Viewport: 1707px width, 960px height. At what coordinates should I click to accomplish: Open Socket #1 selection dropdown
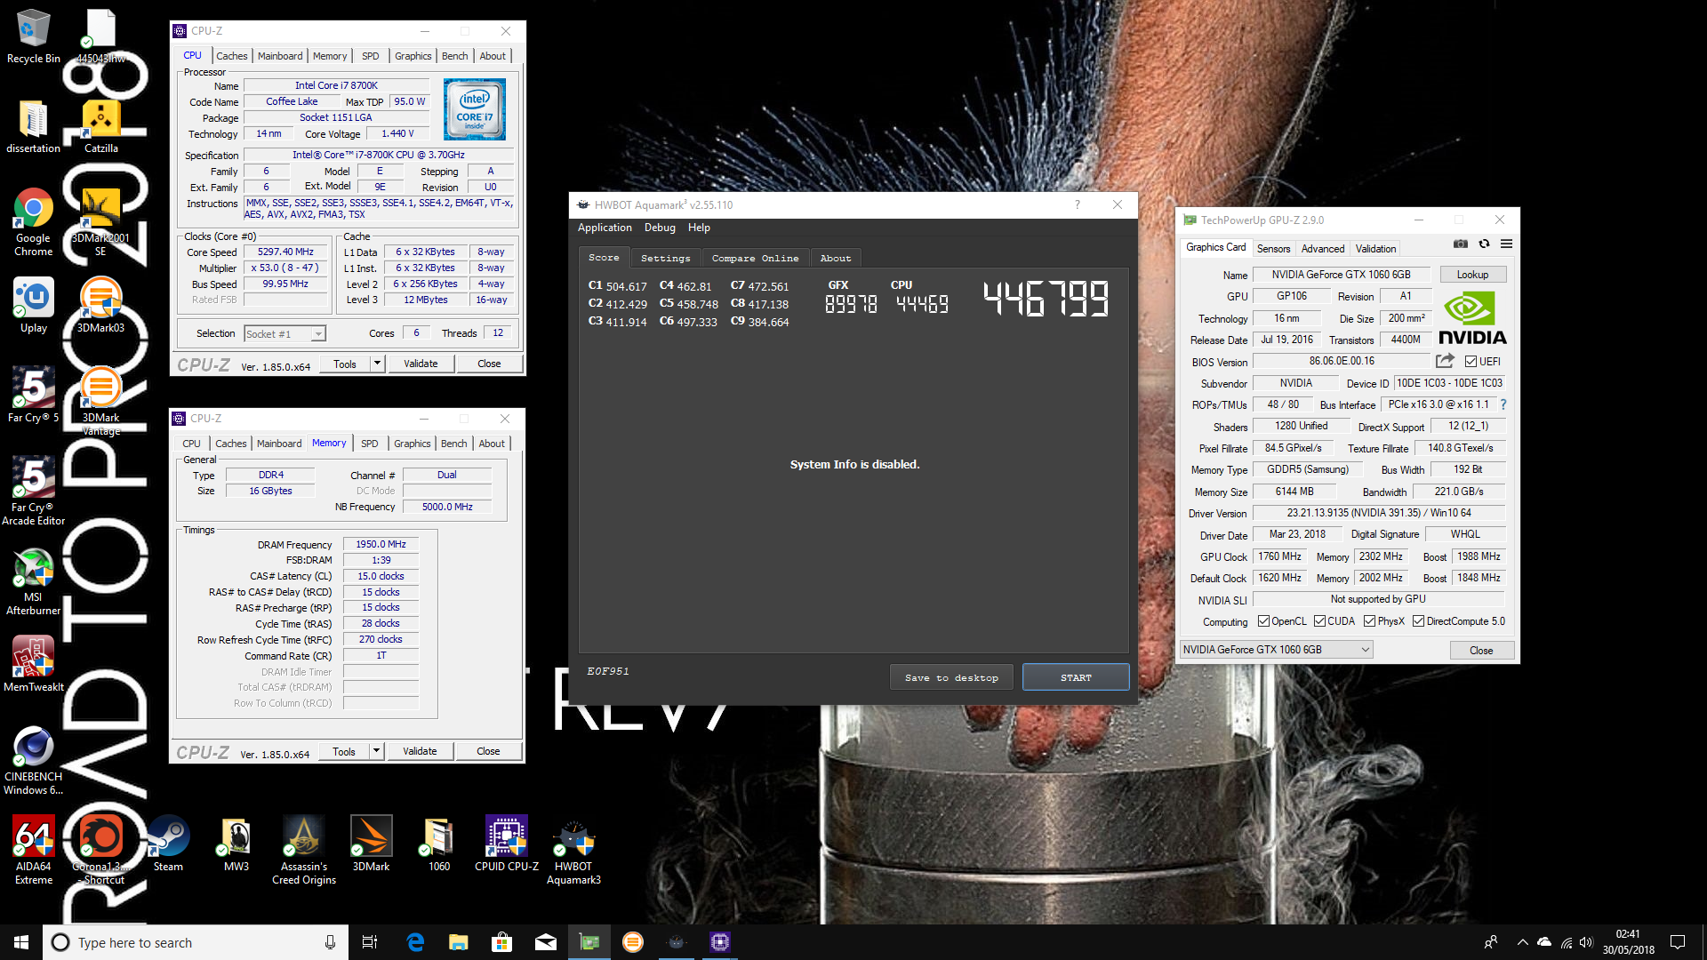tap(284, 333)
